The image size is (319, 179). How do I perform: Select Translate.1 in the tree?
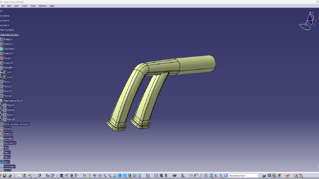pyautogui.click(x=9, y=167)
